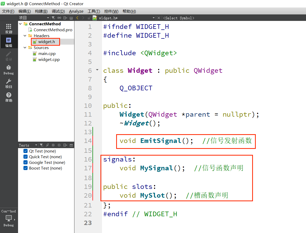This screenshot has width=306, height=233.
Task: Click the leaf icon in Tests toolbar
Action: [47, 145]
